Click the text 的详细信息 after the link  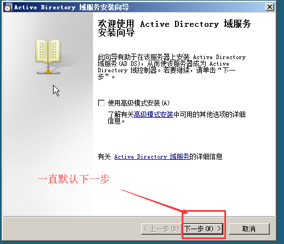pyautogui.click(x=206, y=156)
